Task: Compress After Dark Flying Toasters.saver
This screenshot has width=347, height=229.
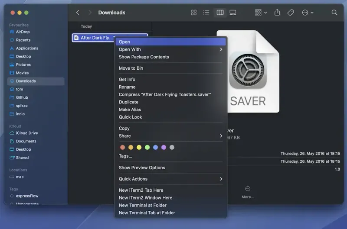Action: coord(170,94)
